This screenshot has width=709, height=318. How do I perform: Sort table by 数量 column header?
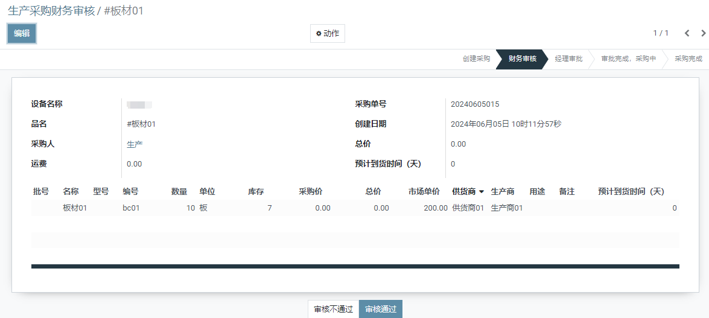coord(179,192)
